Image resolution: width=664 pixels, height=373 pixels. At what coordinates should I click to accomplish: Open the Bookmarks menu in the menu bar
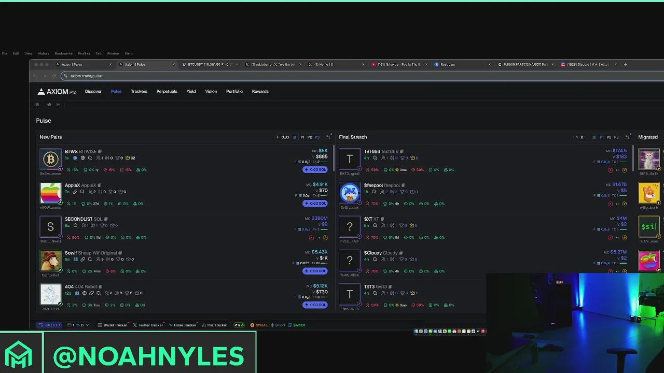64,53
